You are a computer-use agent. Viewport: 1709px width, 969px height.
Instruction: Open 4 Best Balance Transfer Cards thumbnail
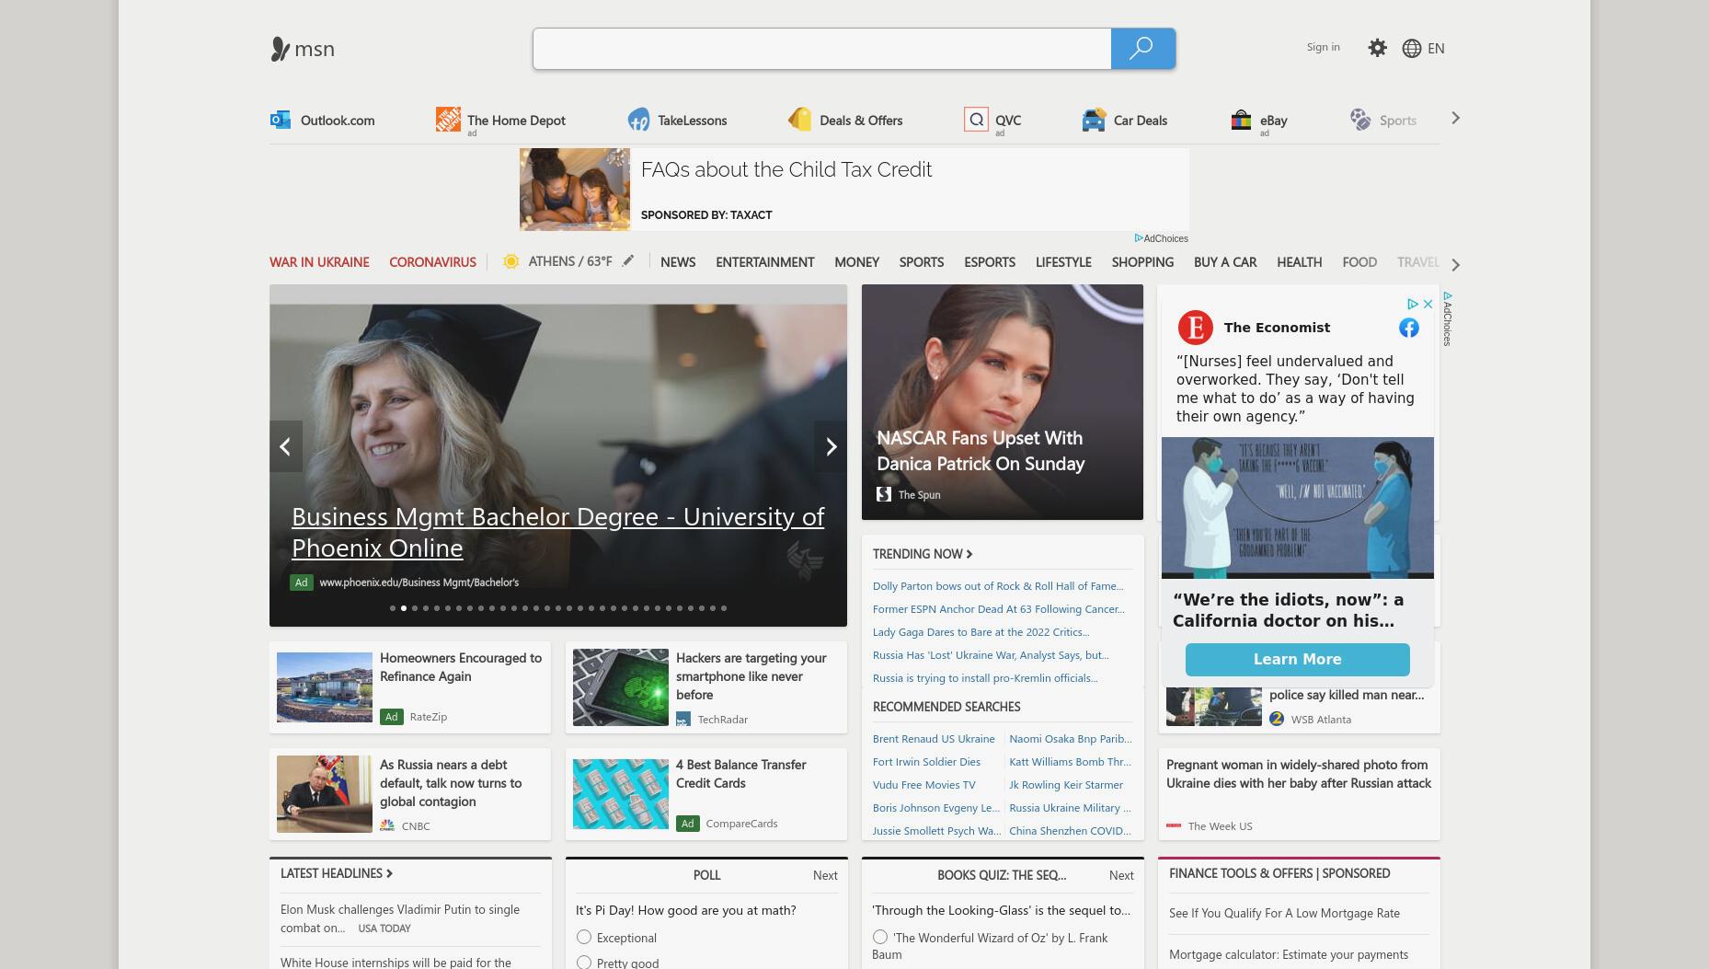pyautogui.click(x=621, y=794)
